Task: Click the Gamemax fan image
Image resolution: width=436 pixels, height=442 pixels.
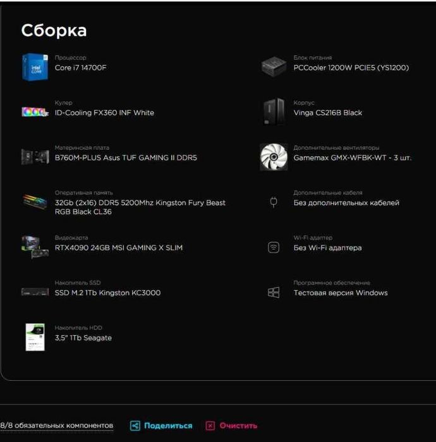Action: (x=274, y=157)
